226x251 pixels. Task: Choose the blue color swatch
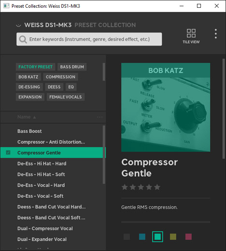point(142,237)
